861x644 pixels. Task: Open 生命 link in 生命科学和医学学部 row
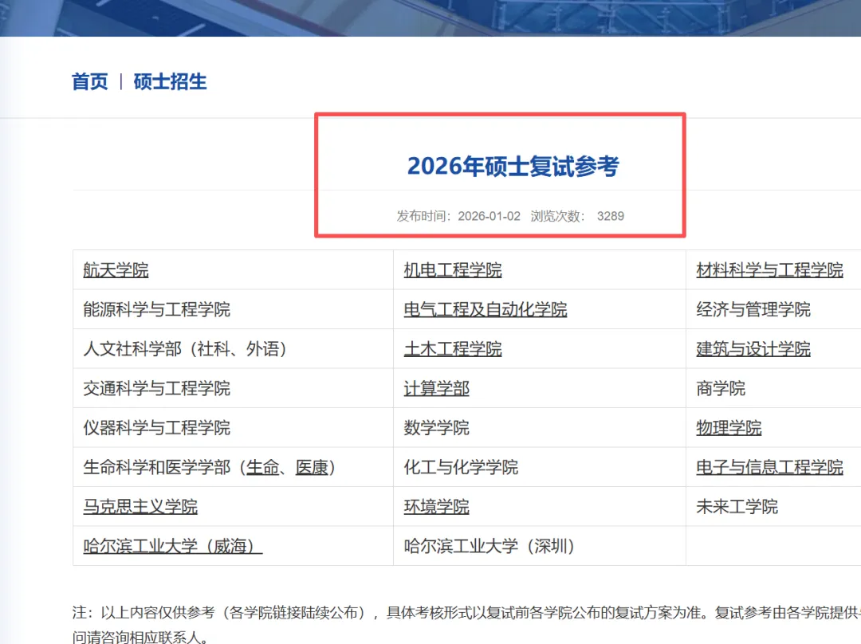[262, 468]
